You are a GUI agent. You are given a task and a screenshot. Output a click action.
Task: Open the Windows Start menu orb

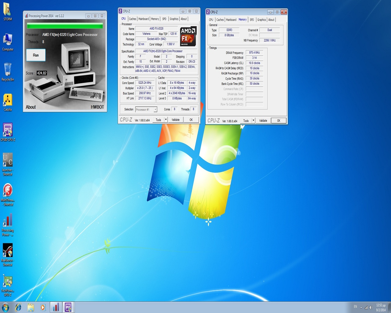[x=5, y=307]
